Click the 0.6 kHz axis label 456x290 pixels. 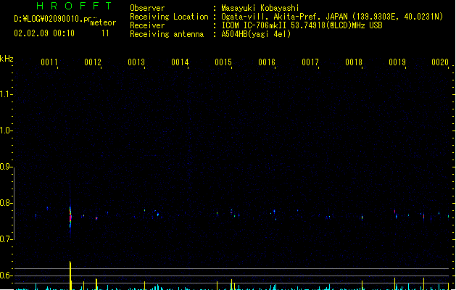(x=6, y=275)
